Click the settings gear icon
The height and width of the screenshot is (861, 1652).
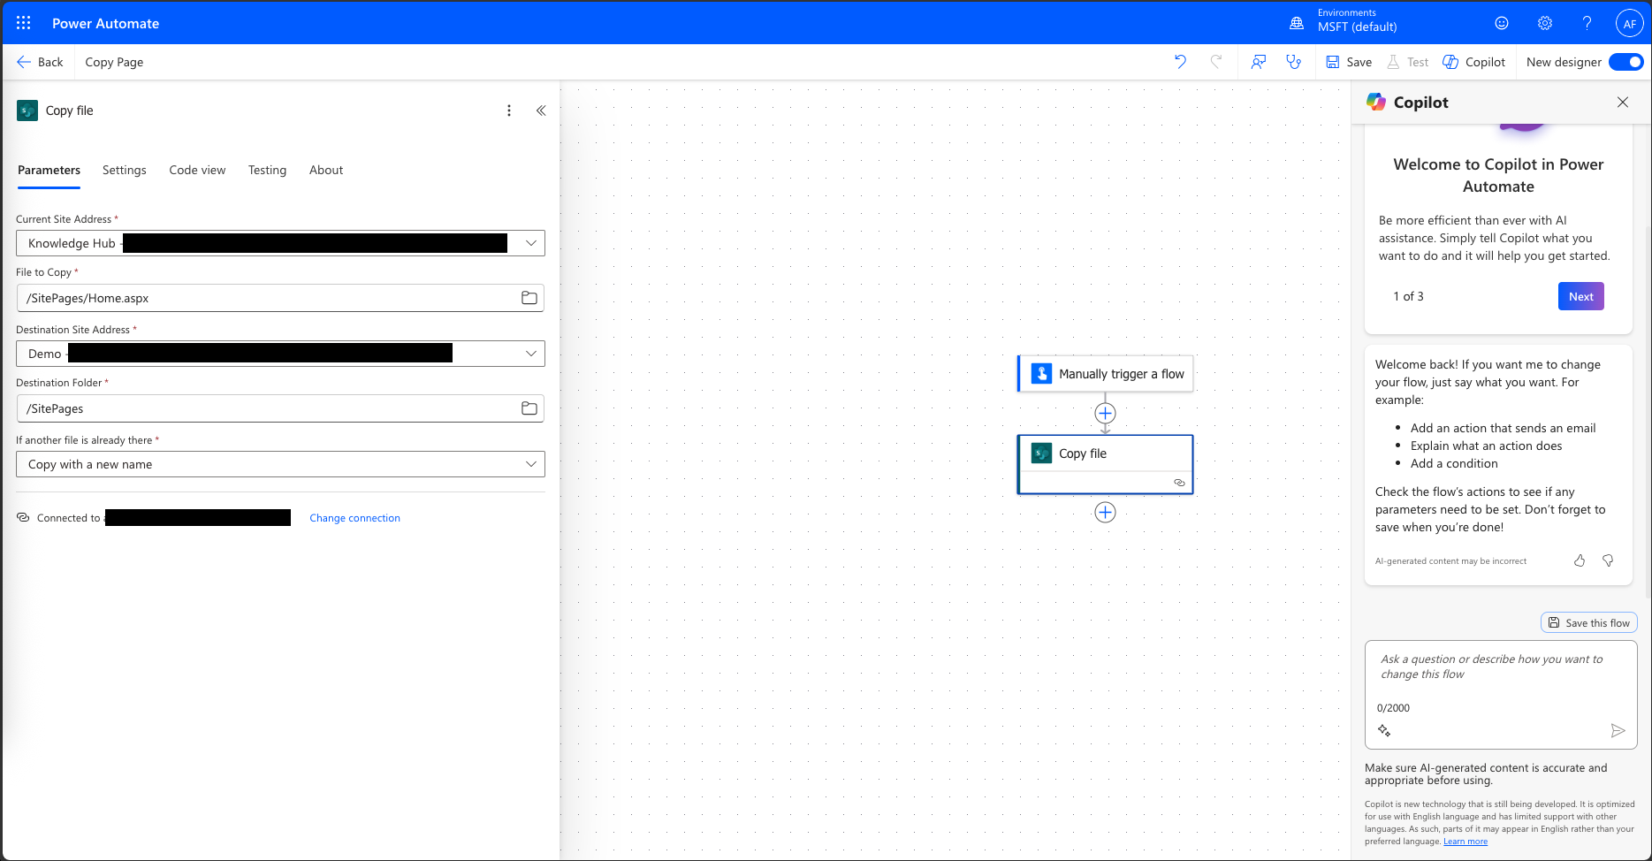pos(1544,23)
